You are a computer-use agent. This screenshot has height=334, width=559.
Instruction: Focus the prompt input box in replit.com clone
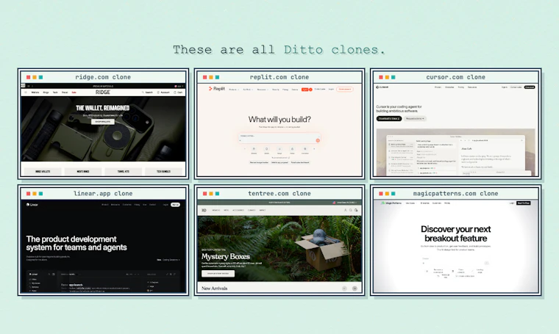pos(279,138)
